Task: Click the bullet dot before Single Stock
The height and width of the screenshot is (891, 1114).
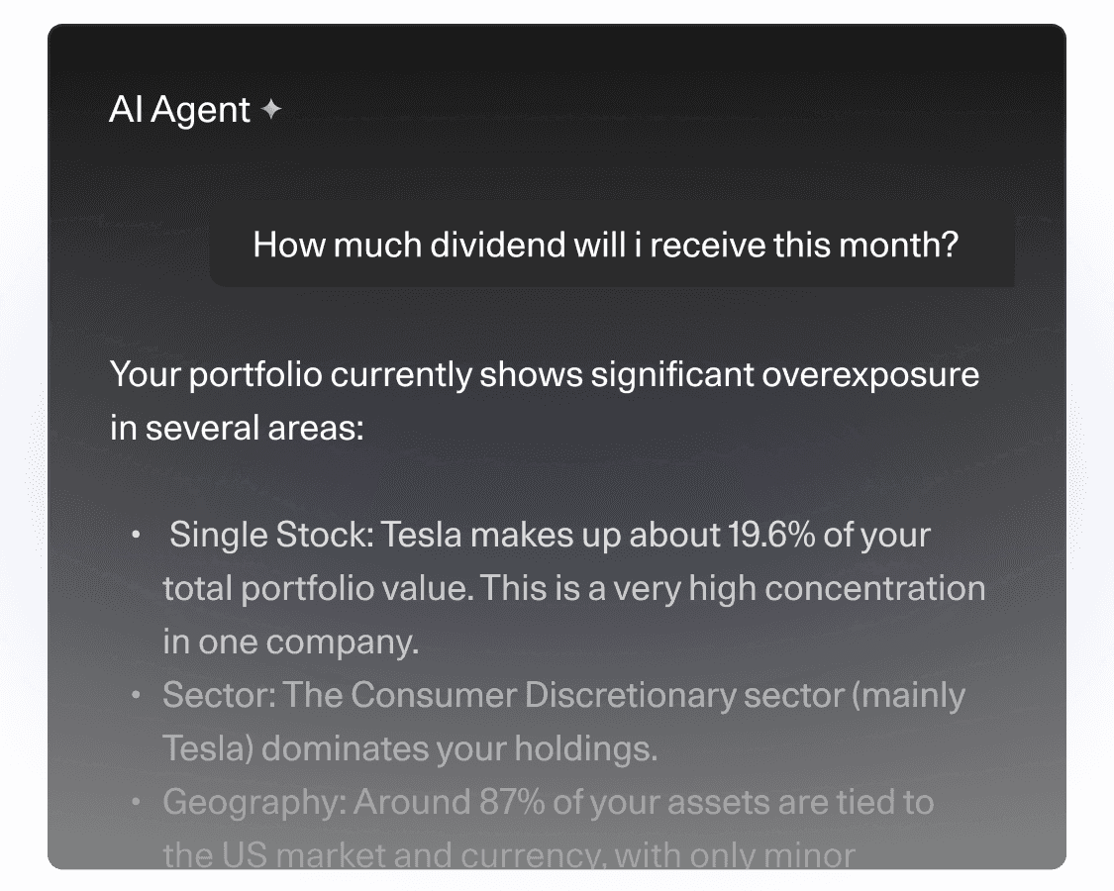Action: click(136, 536)
